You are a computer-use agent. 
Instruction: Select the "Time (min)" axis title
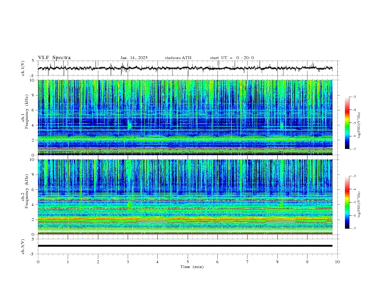click(192, 267)
